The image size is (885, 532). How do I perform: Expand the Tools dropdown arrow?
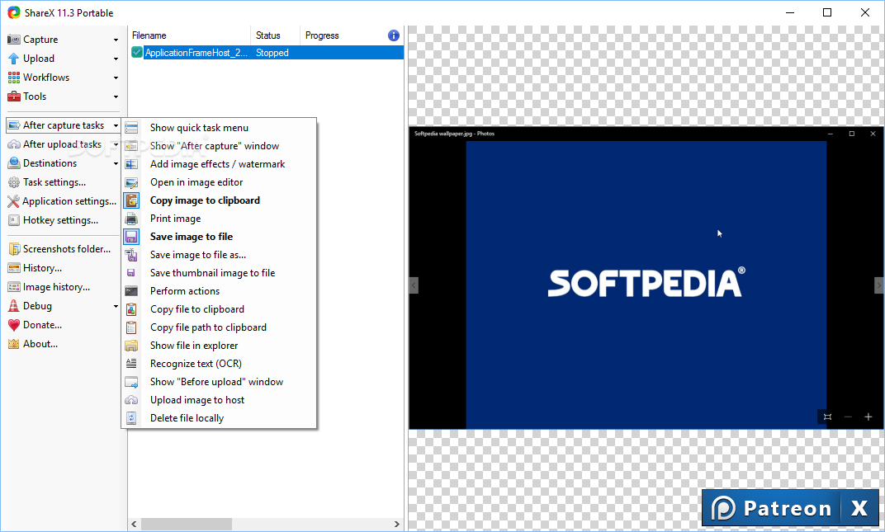click(x=116, y=97)
